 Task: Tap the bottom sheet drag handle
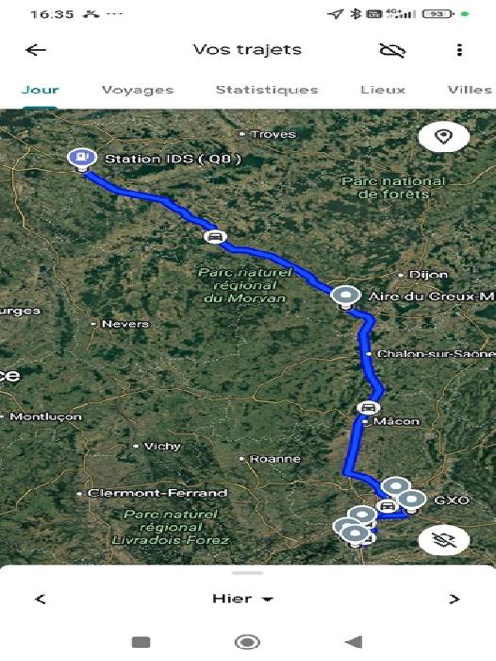(248, 573)
